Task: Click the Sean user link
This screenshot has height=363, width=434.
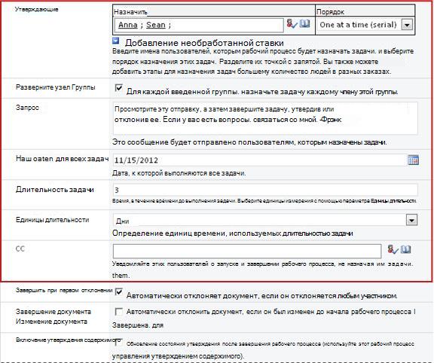Action: pyautogui.click(x=156, y=25)
